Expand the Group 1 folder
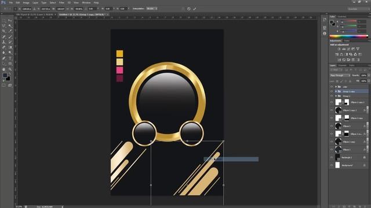 [336, 96]
